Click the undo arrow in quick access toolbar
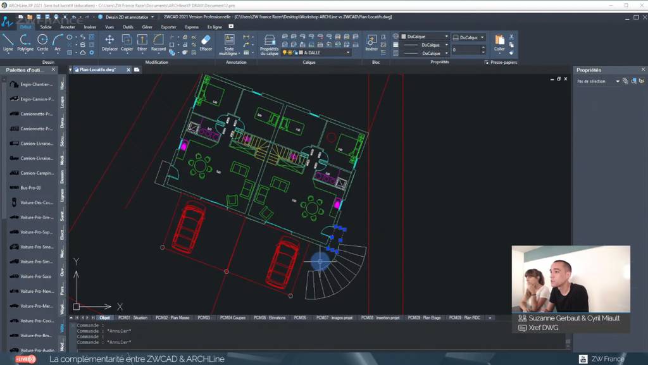The width and height of the screenshot is (648, 365). pyautogui.click(x=74, y=17)
